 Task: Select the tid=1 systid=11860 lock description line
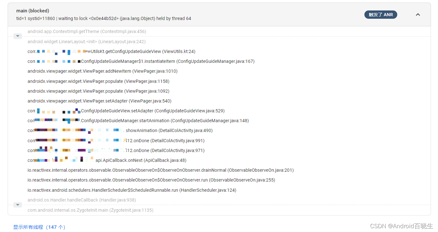point(104,18)
